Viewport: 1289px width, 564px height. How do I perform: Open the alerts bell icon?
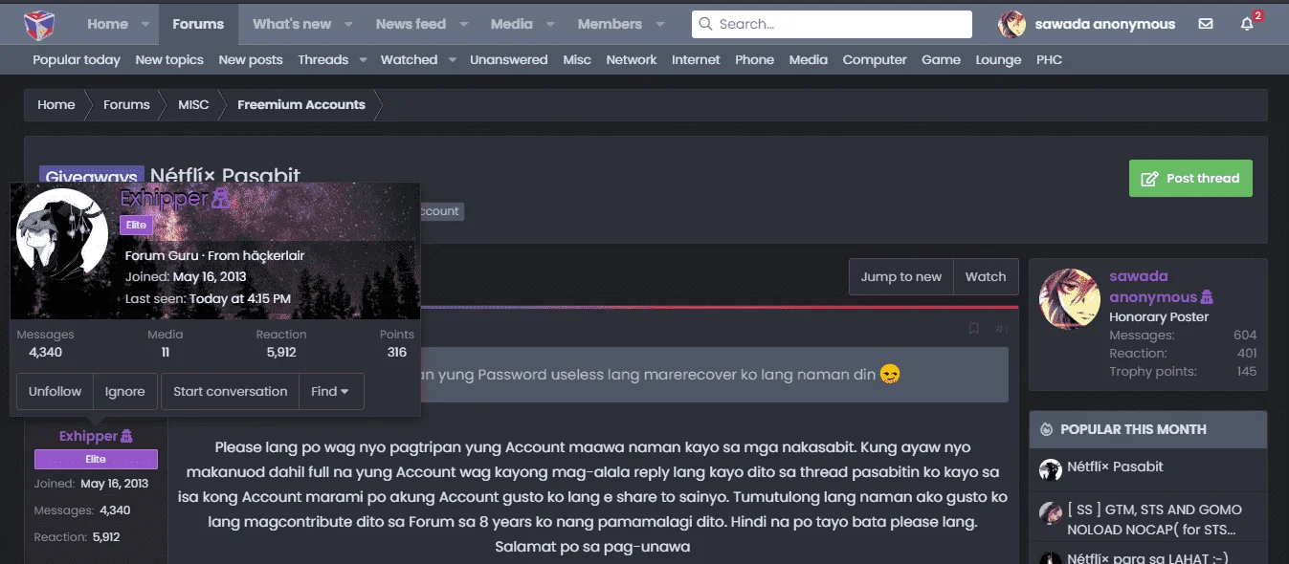click(1247, 24)
